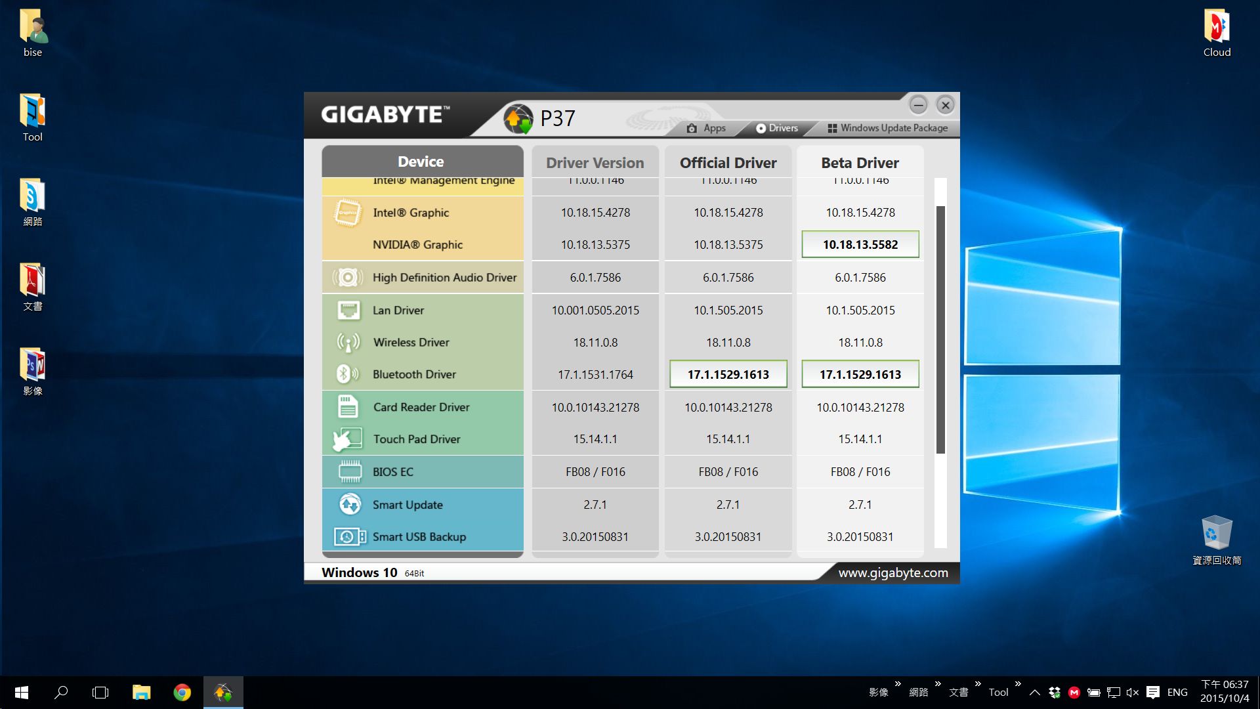Open the Dropbox tray icon
1260x709 pixels.
tap(1055, 693)
